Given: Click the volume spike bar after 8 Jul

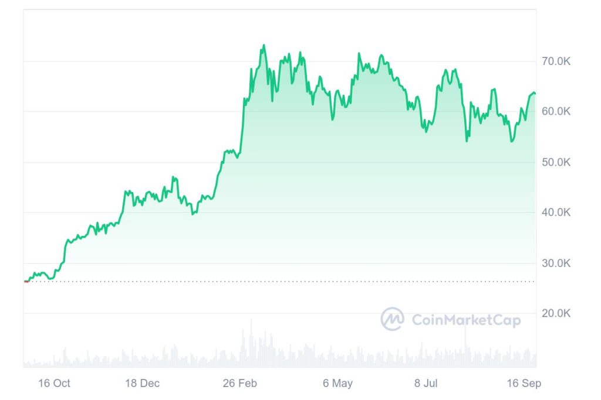Looking at the screenshot, I should click(x=465, y=346).
